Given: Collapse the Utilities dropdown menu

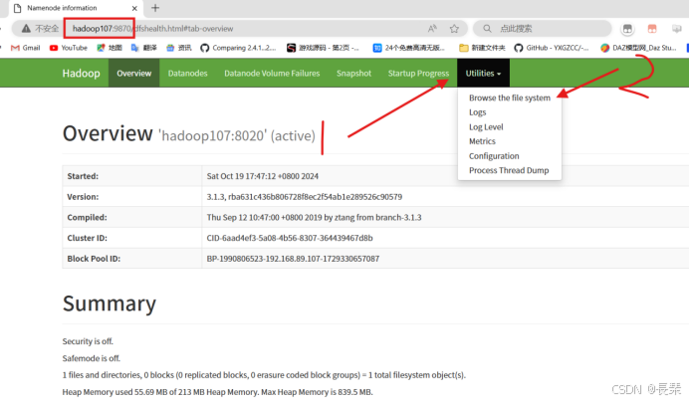Looking at the screenshot, I should 483,74.
